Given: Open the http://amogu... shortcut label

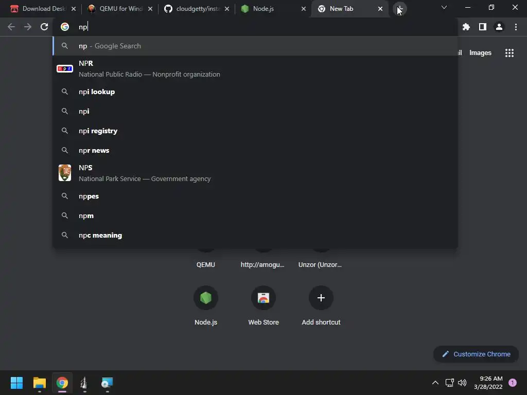Looking at the screenshot, I should point(262,265).
